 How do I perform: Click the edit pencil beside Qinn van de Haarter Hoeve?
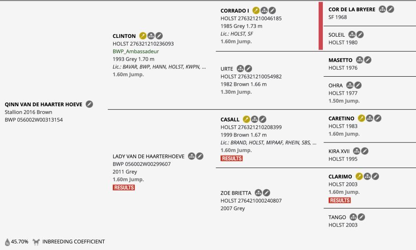point(89,104)
